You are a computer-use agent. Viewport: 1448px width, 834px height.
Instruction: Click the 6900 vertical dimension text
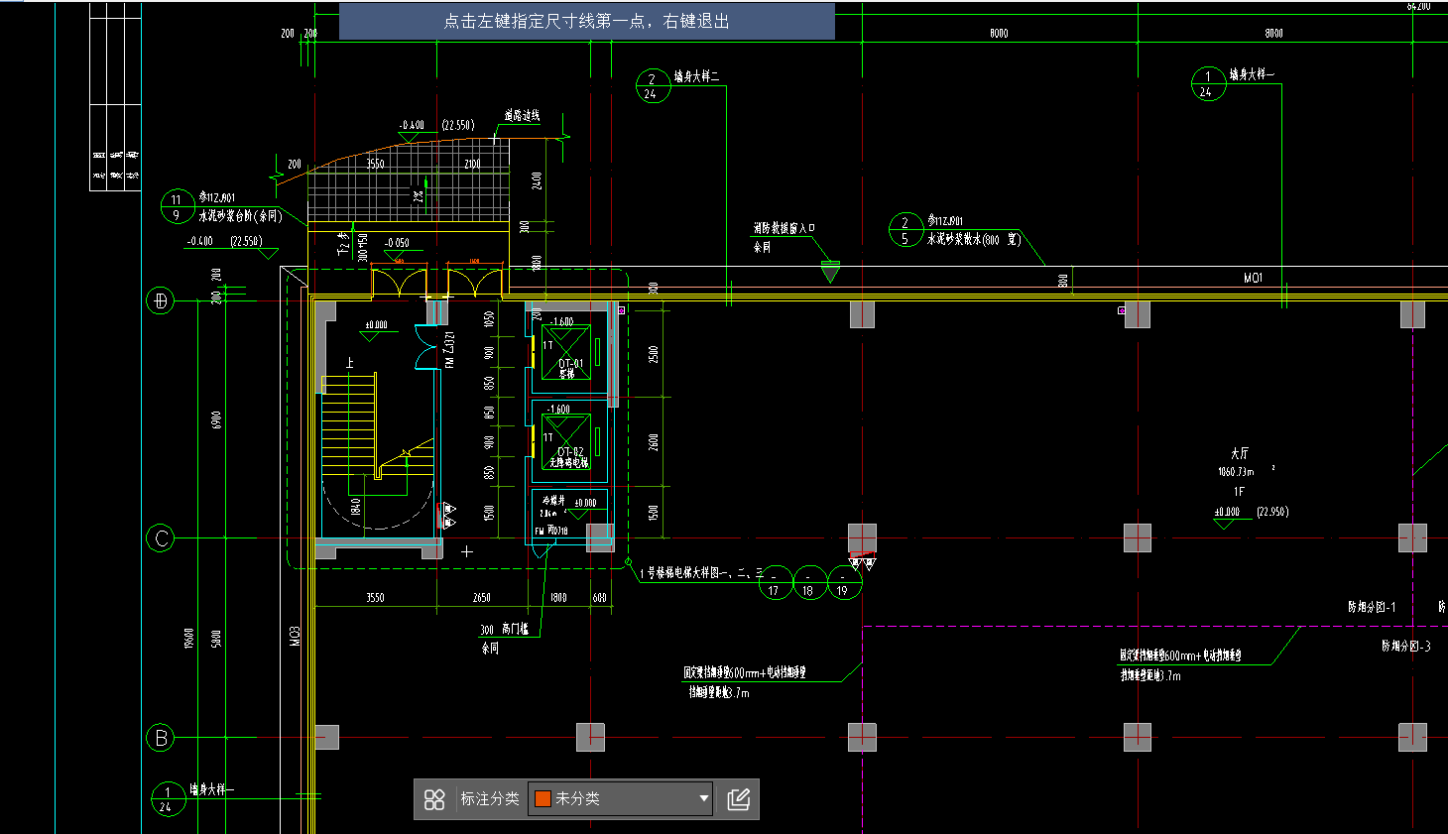(x=216, y=420)
